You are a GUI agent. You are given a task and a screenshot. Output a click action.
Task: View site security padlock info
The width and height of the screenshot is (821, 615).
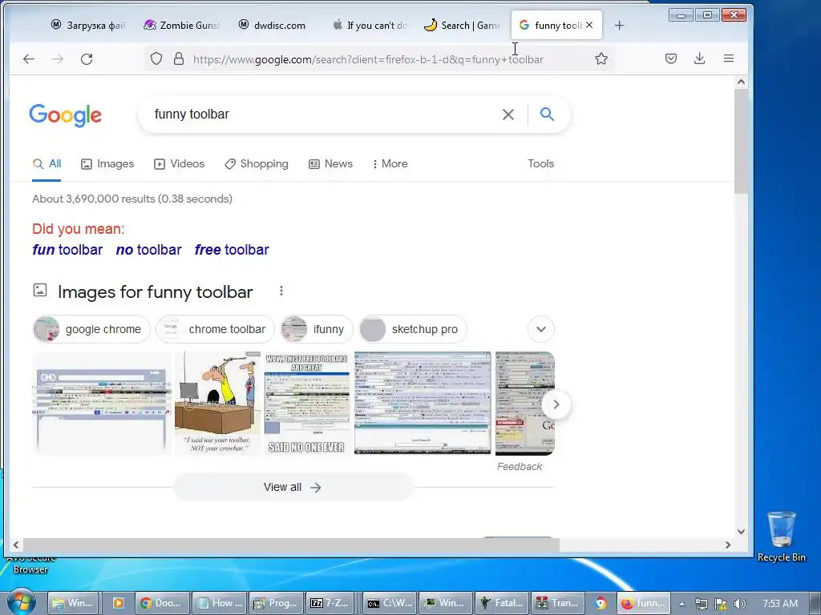pyautogui.click(x=179, y=58)
